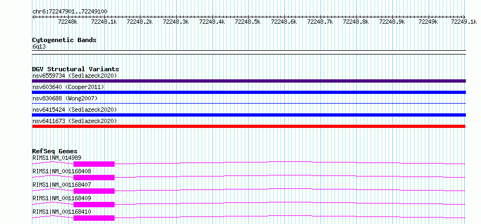
Task: Click the dark purple nsv6559734 variant bar
Action: tap(249, 81)
